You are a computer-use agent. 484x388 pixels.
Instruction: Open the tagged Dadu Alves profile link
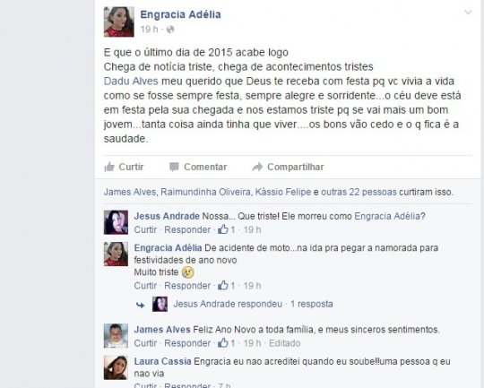point(131,82)
